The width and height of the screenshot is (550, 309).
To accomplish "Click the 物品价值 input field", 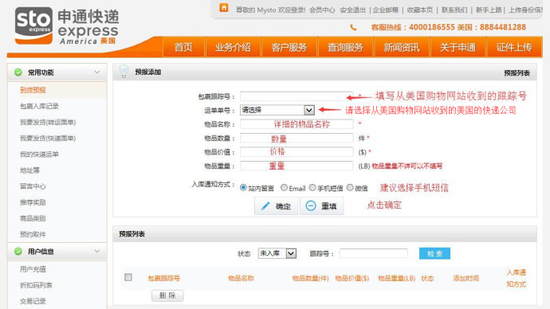I will coord(297,152).
